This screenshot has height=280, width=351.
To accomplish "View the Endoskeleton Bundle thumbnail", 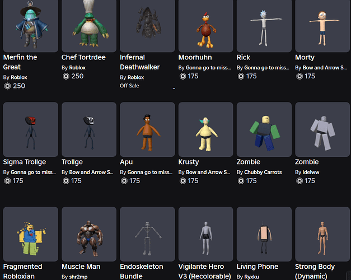I will [147, 234].
